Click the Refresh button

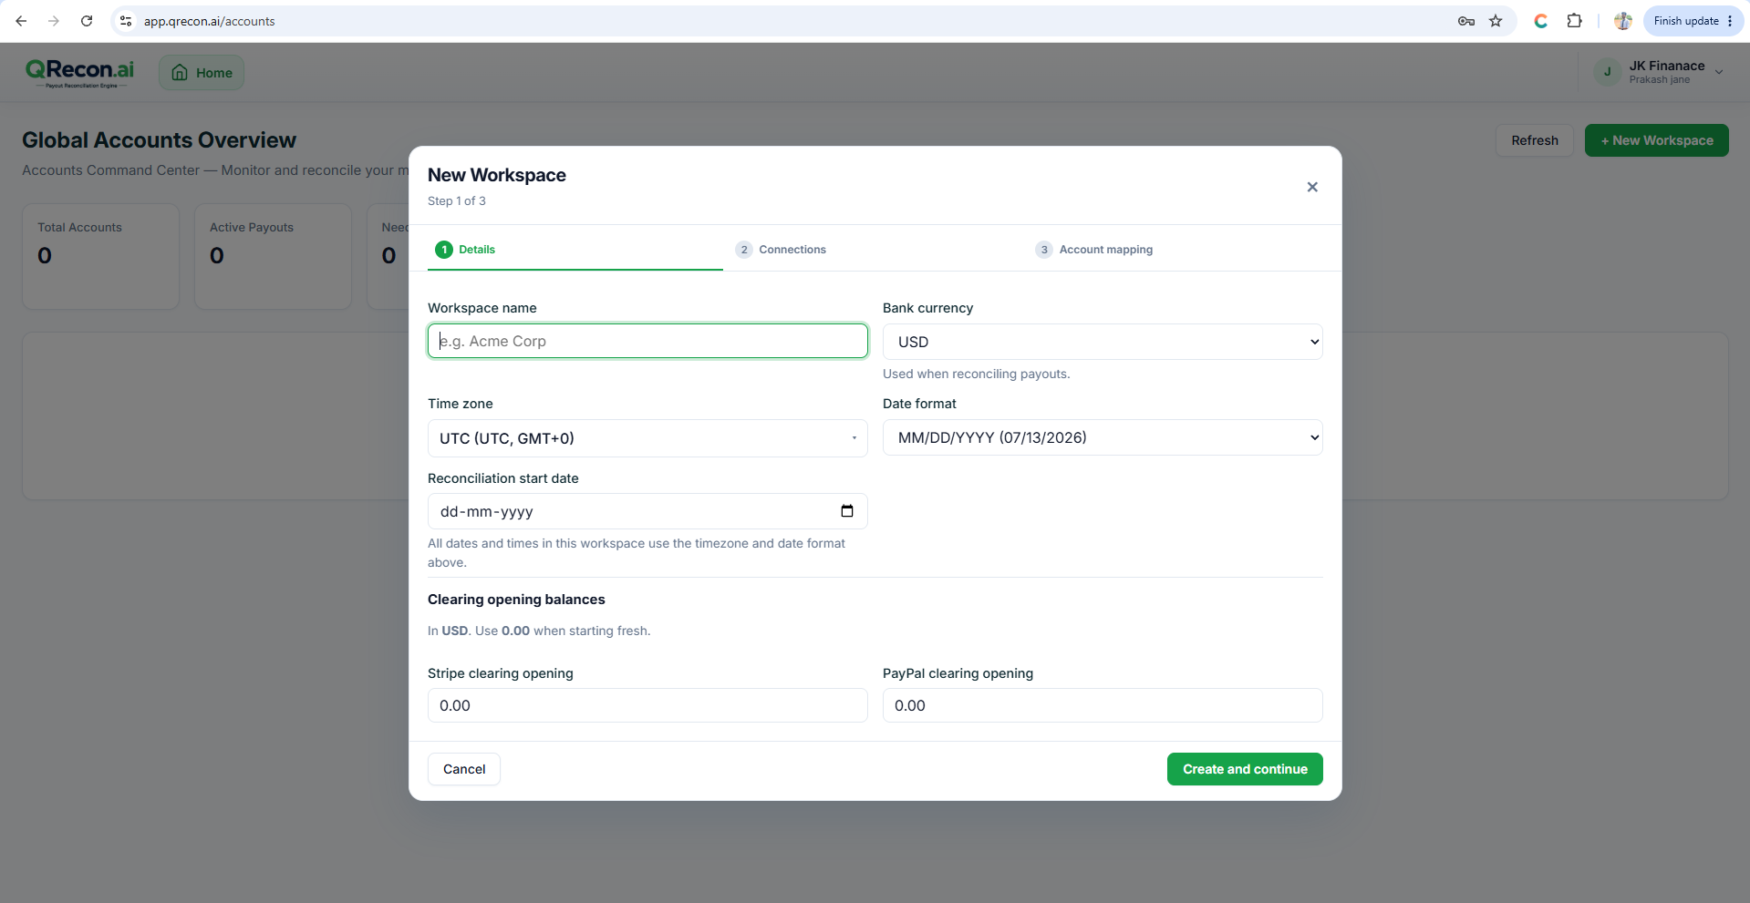[x=1534, y=140]
